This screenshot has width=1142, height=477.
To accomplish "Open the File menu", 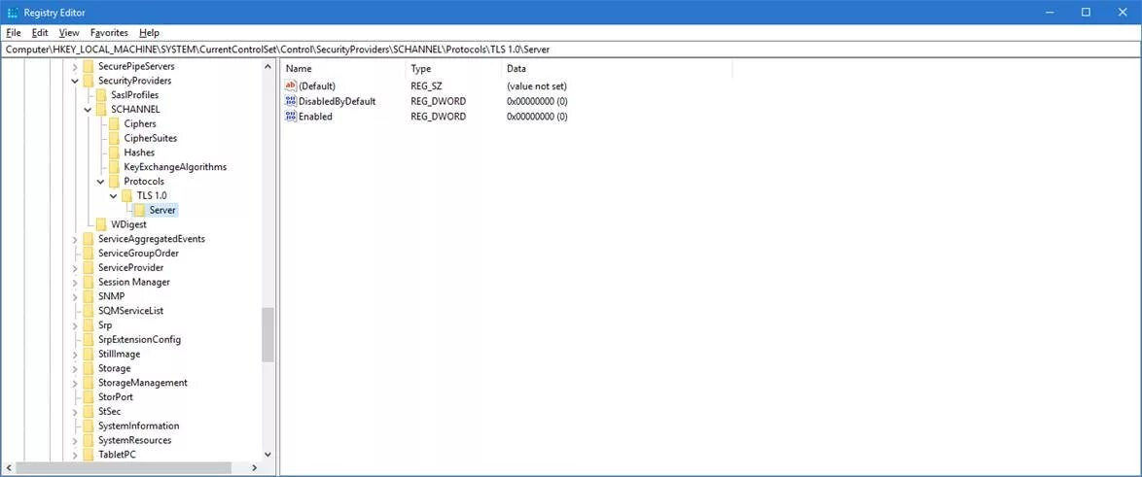I will pyautogui.click(x=13, y=33).
